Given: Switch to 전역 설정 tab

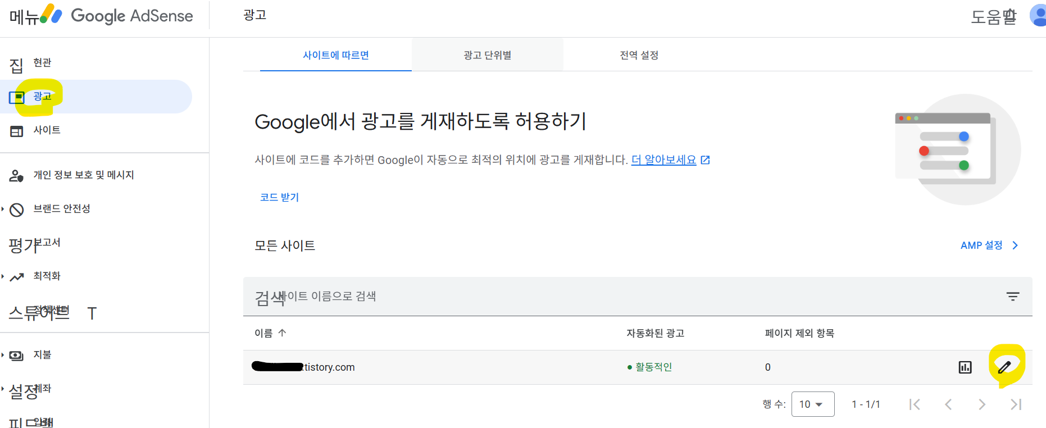Looking at the screenshot, I should tap(639, 55).
